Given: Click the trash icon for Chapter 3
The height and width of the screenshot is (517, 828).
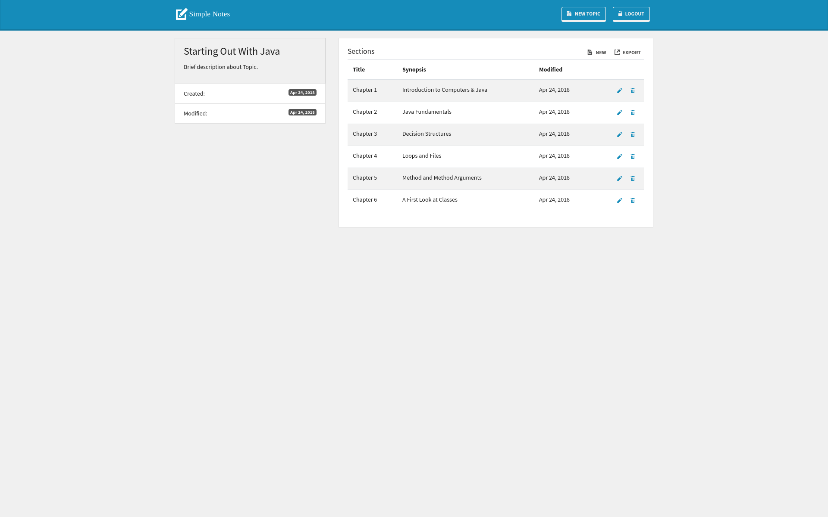Looking at the screenshot, I should click(633, 134).
